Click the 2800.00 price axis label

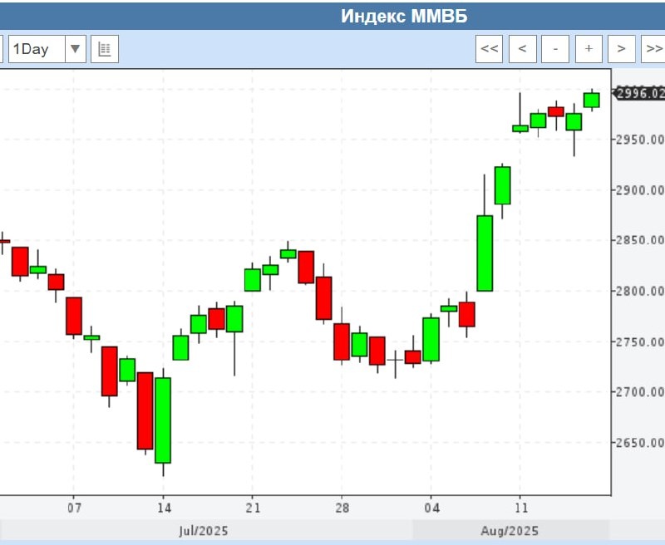tap(640, 291)
